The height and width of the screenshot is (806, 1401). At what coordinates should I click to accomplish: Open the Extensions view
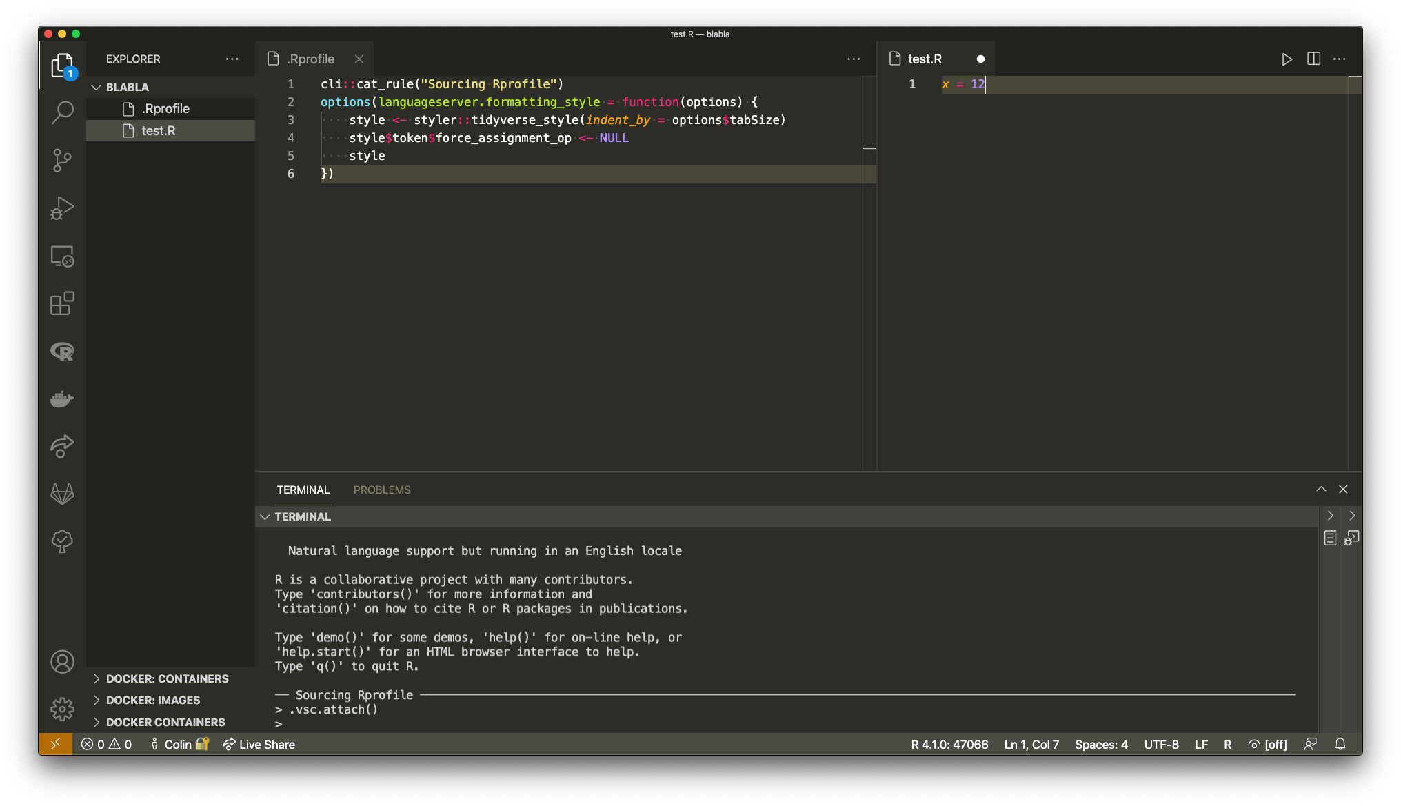pos(62,303)
